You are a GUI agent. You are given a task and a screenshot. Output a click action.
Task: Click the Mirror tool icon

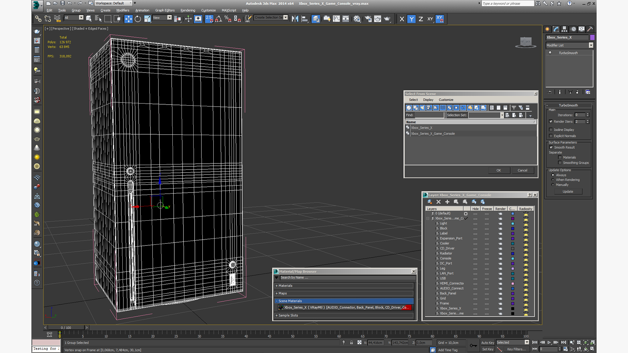(x=295, y=19)
